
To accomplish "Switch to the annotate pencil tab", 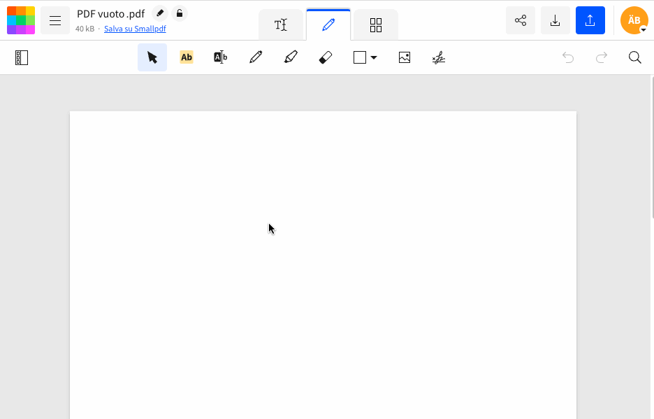I will [x=328, y=24].
